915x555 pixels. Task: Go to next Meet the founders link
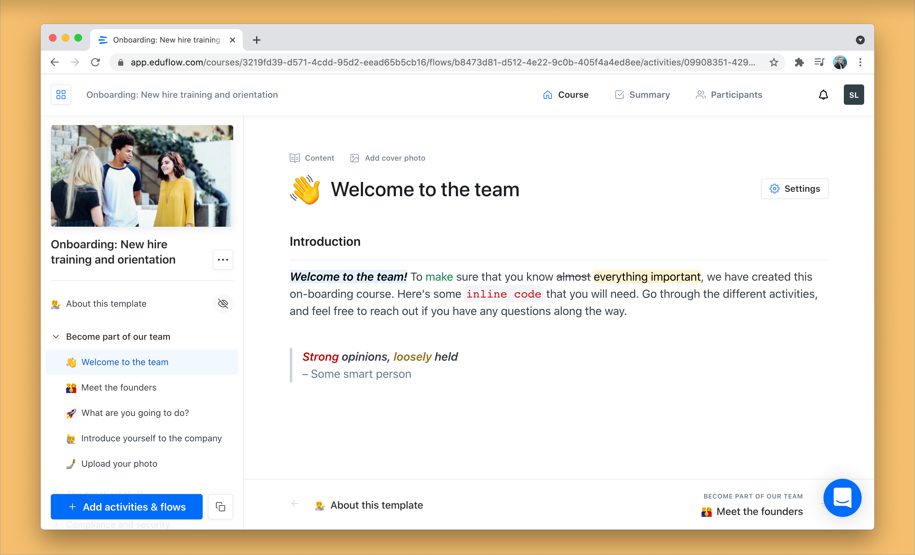click(752, 512)
